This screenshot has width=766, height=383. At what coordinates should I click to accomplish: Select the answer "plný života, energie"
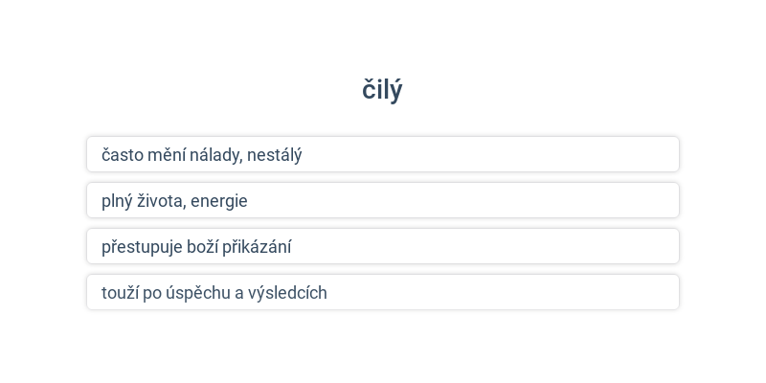click(383, 200)
